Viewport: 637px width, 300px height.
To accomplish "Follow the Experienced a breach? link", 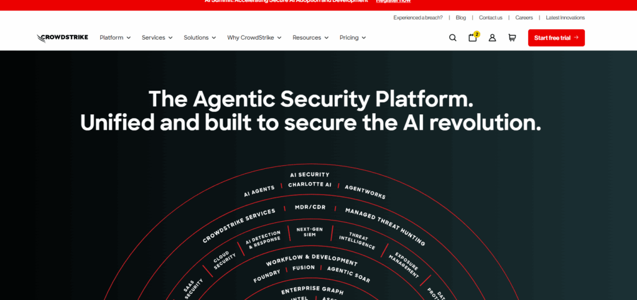I will click(418, 18).
